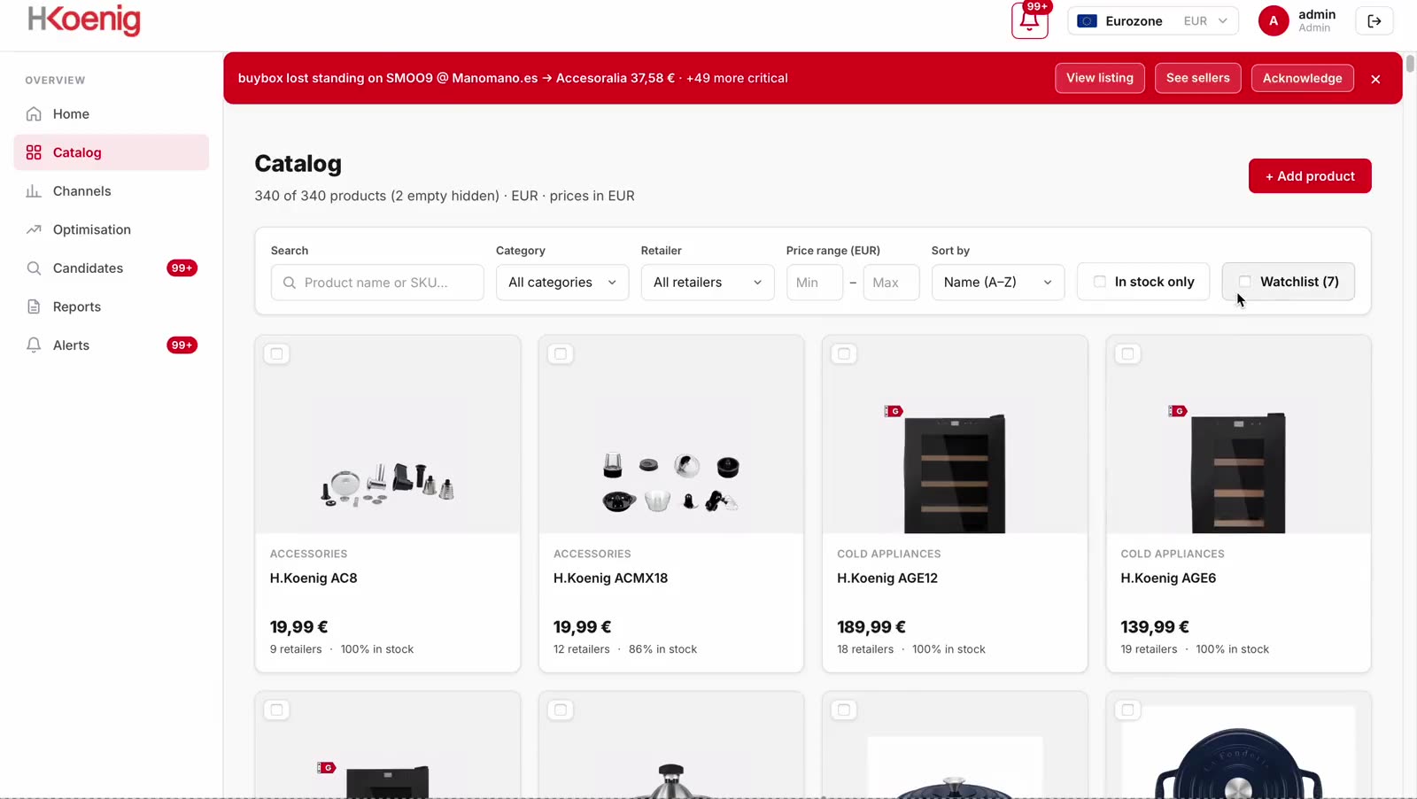
Task: Click the Alerts 99+ badge
Action: point(182,345)
